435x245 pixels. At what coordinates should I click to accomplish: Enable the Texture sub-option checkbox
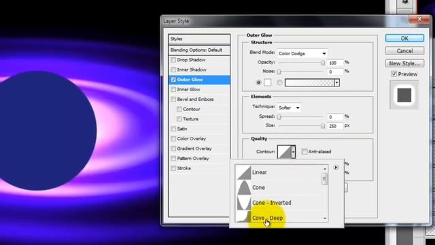point(179,119)
